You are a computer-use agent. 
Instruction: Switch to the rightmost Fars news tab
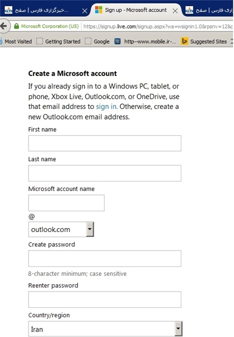[208, 10]
